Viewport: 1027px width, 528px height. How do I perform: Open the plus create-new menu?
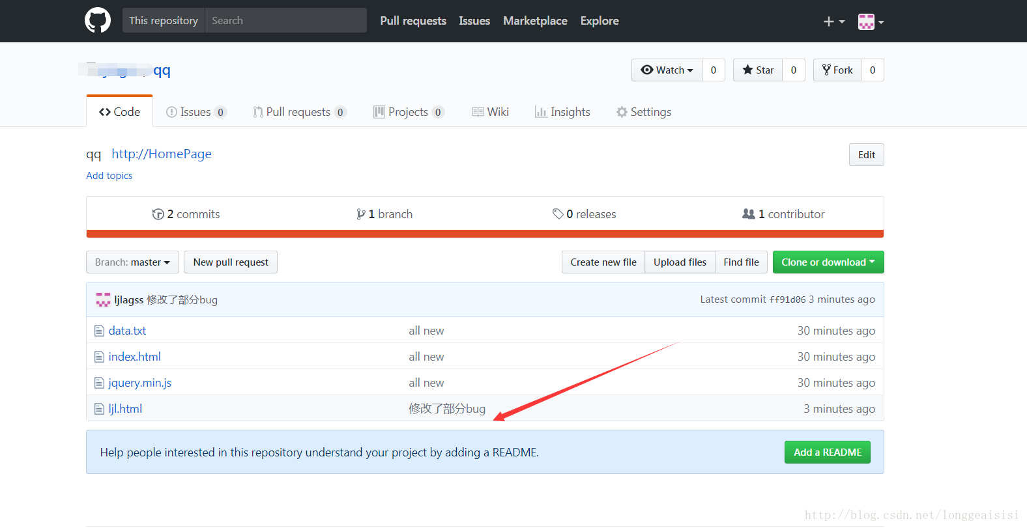pos(833,21)
